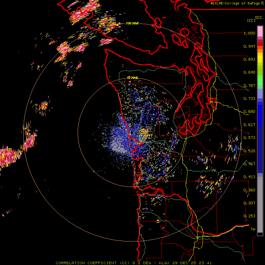Click the 1.000 color scale value

(x=249, y=33)
